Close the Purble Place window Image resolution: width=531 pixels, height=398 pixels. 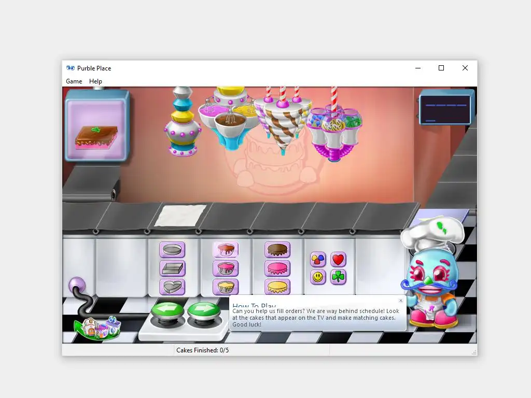click(465, 68)
